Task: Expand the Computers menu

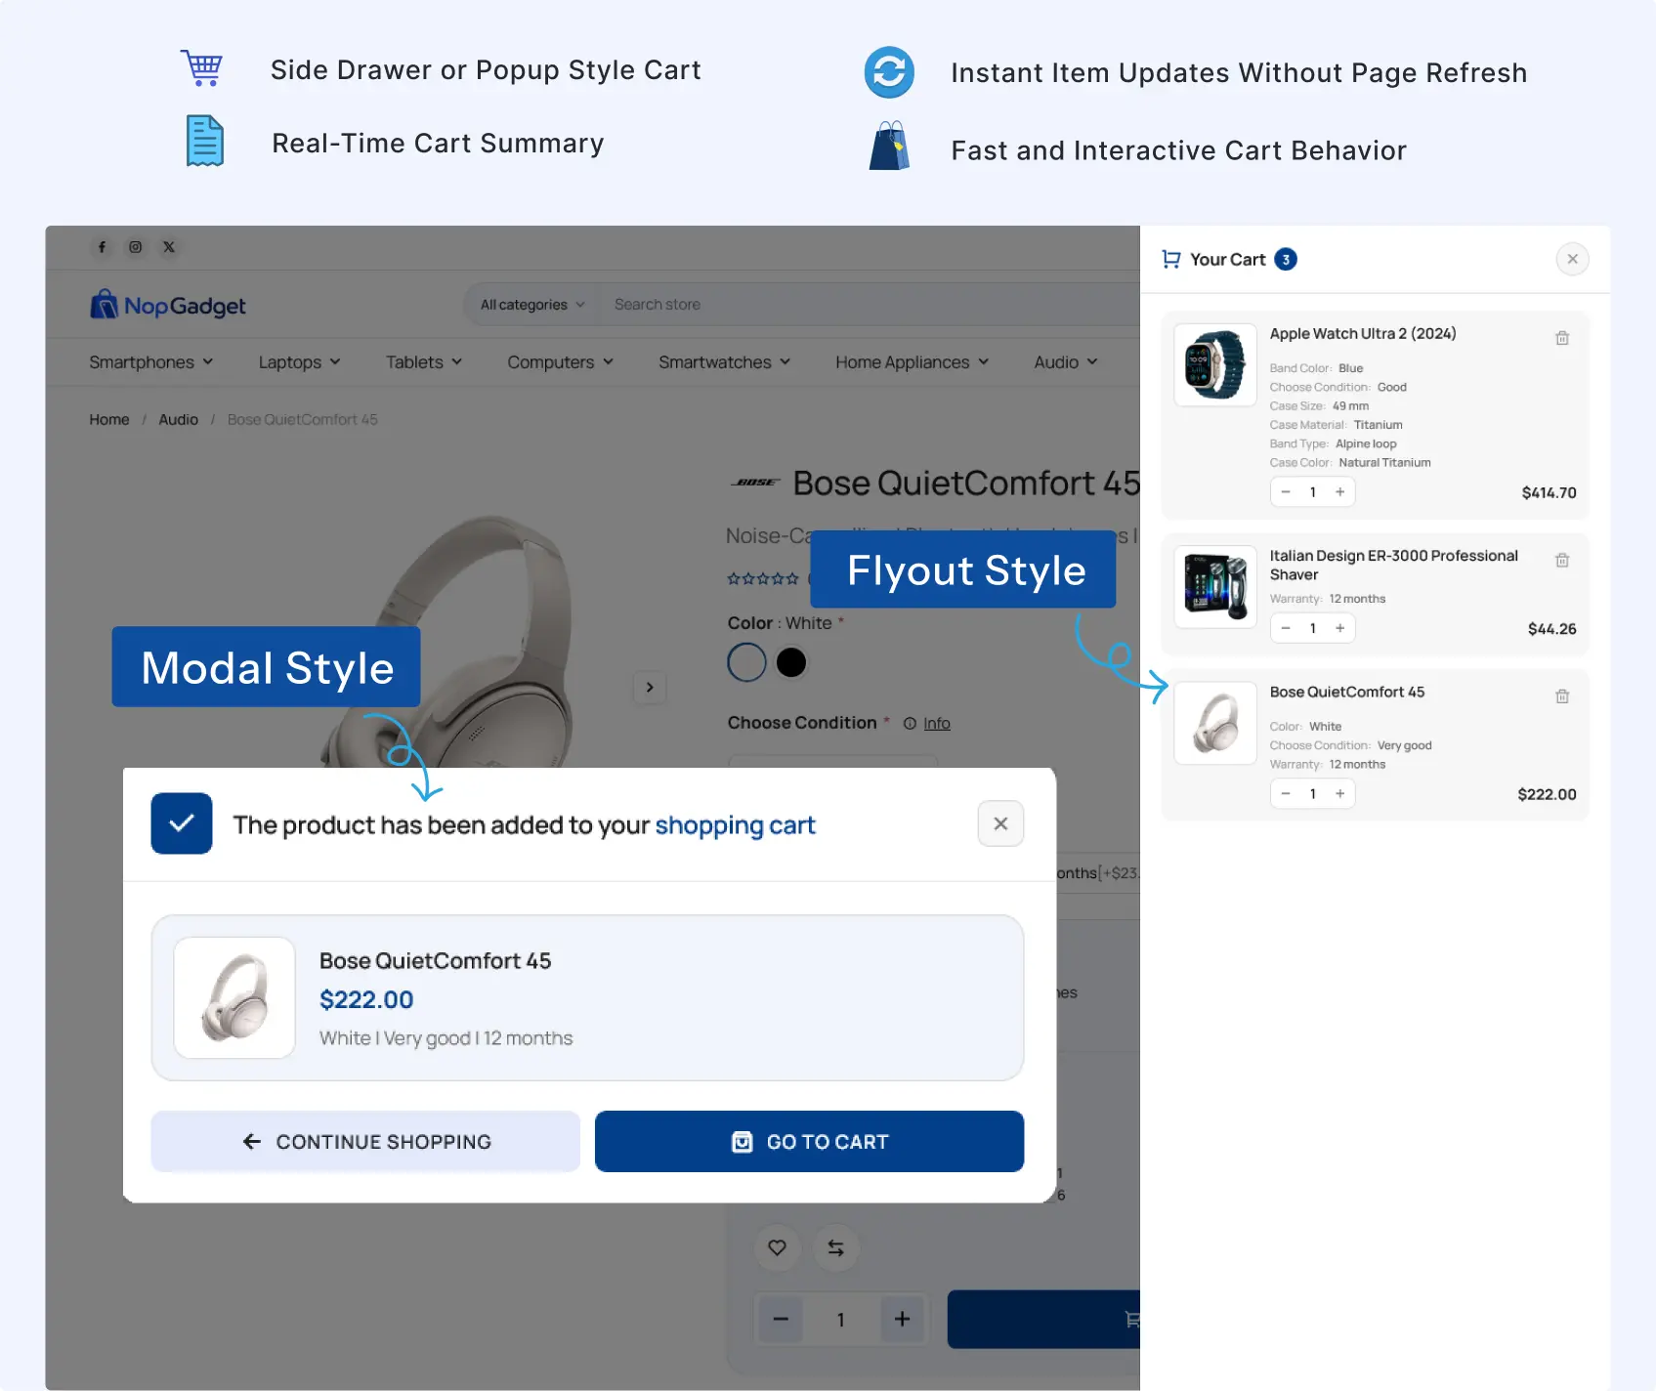Action: tap(561, 362)
